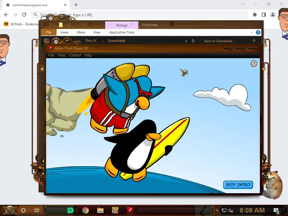The width and height of the screenshot is (288, 216).
Task: Click the Flash Player icon in its title bar
Action: [50, 48]
